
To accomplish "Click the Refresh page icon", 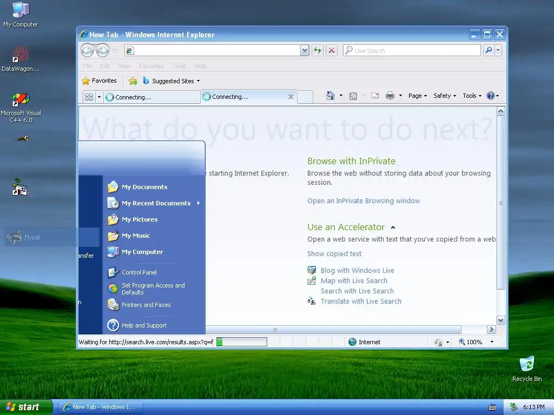I will pyautogui.click(x=317, y=50).
